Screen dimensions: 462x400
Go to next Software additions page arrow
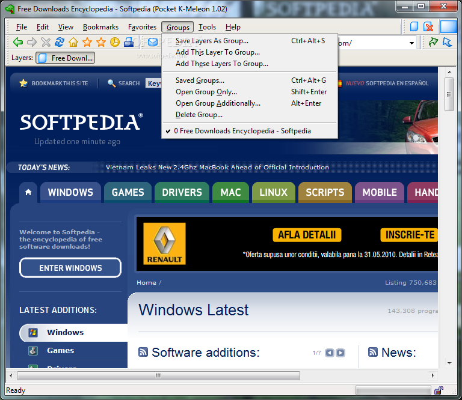(x=340, y=353)
